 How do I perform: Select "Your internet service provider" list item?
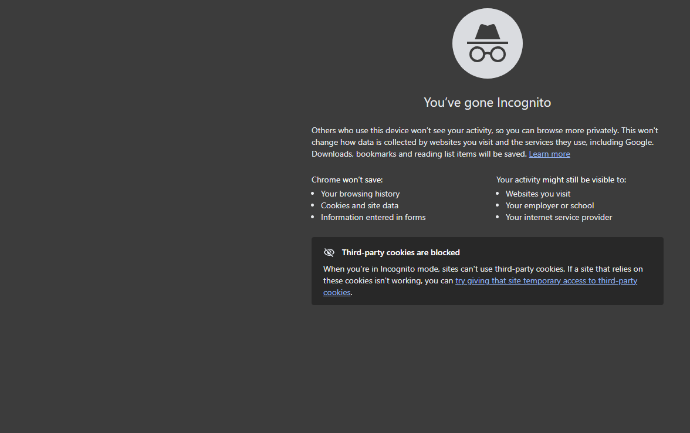click(x=559, y=217)
